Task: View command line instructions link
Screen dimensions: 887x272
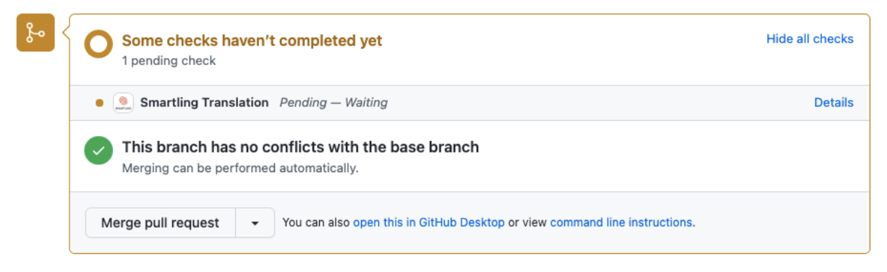Action: click(621, 223)
